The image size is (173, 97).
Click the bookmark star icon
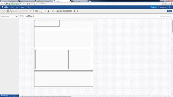[x=163, y=4]
